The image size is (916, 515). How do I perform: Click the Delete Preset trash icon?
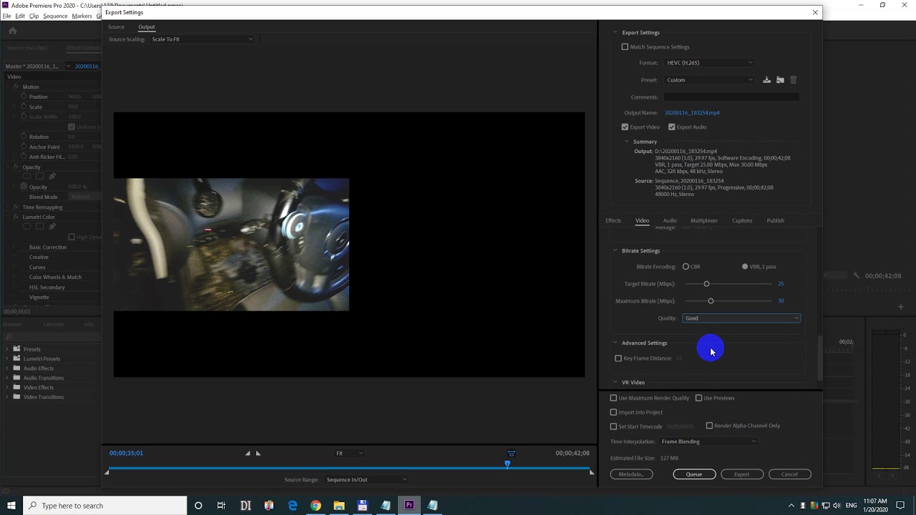pyautogui.click(x=793, y=80)
